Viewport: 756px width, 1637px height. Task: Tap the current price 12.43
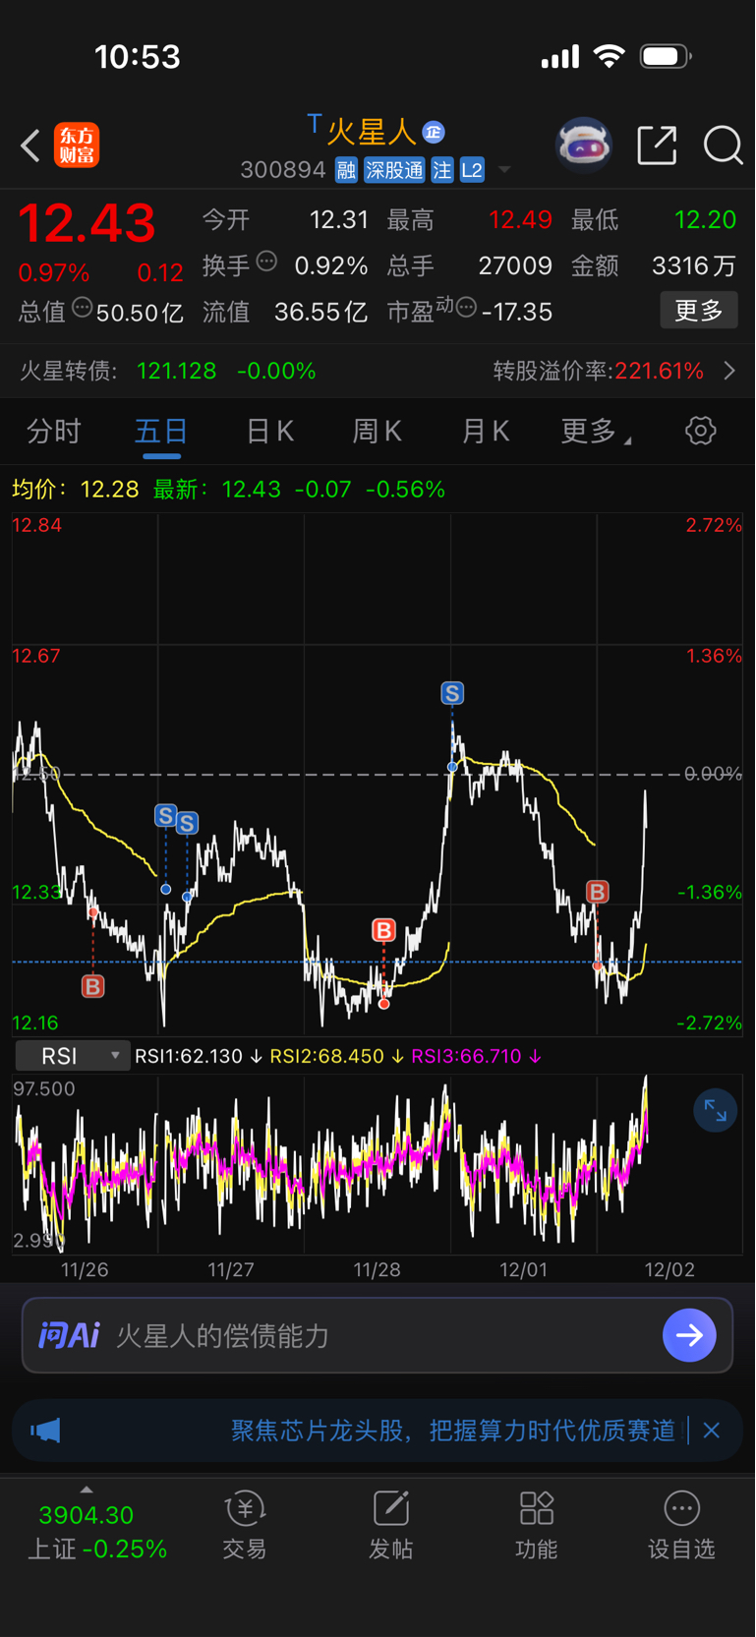[x=87, y=223]
